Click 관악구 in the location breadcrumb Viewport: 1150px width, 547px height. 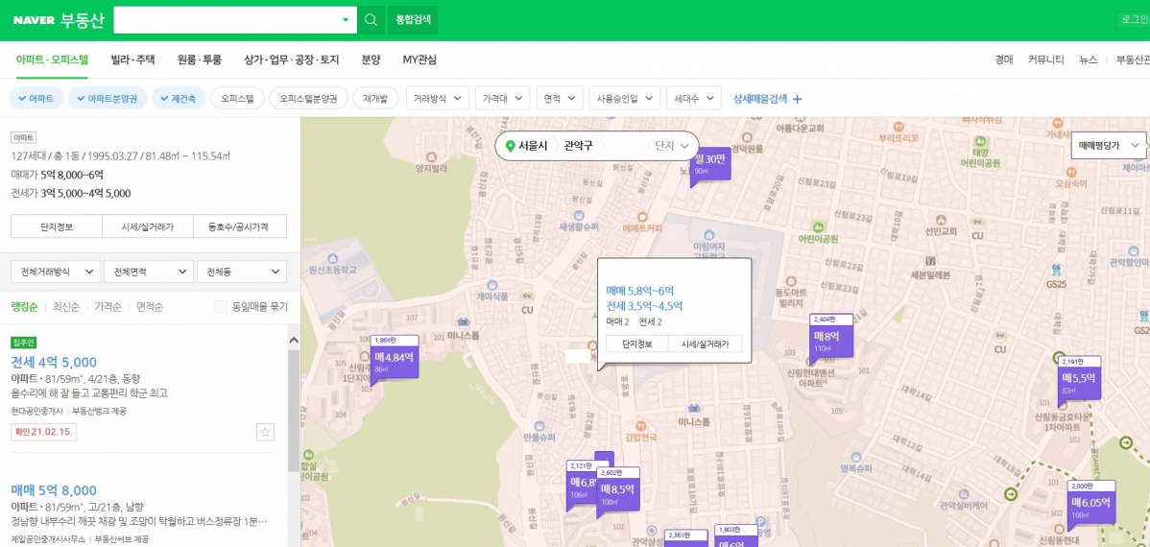579,146
